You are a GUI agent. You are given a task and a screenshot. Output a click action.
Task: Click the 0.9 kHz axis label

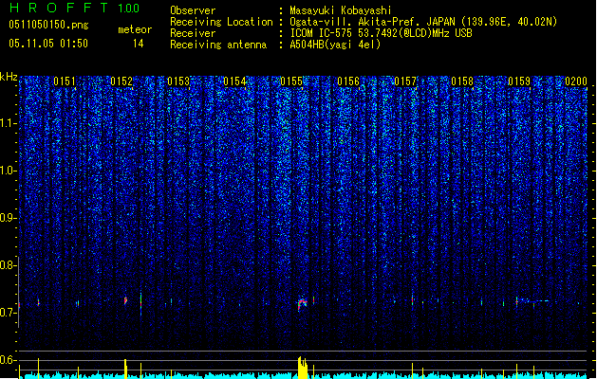coord(9,218)
